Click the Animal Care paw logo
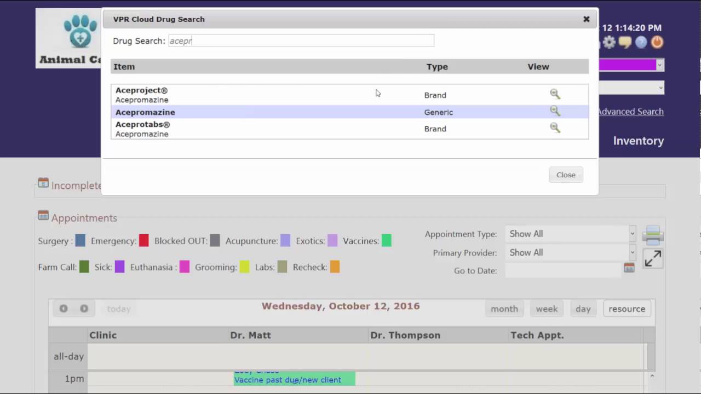 69,38
